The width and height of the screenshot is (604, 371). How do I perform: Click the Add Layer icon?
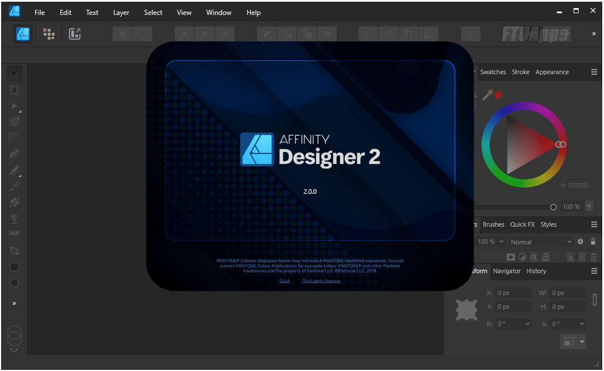point(571,257)
